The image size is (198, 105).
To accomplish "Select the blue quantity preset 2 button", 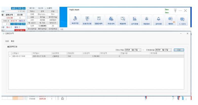I will pos(16,24).
